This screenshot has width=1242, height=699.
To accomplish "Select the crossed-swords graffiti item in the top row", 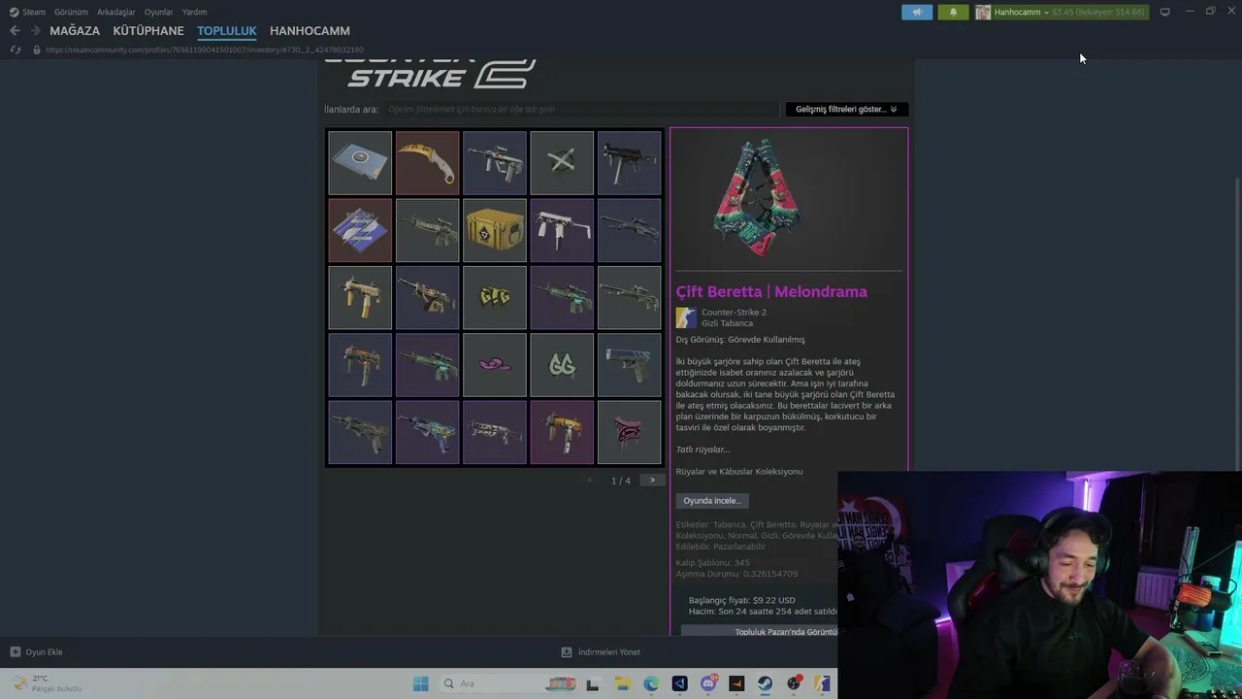I will coord(562,163).
